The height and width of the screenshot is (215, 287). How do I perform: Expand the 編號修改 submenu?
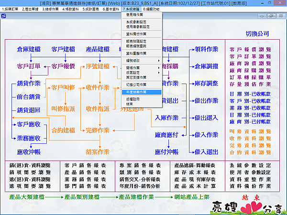pyautogui.click(x=142, y=61)
